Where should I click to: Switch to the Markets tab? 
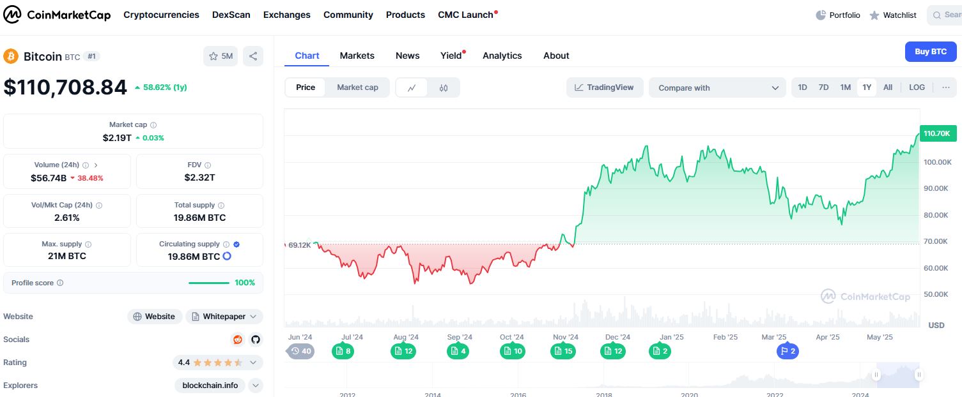pos(357,56)
